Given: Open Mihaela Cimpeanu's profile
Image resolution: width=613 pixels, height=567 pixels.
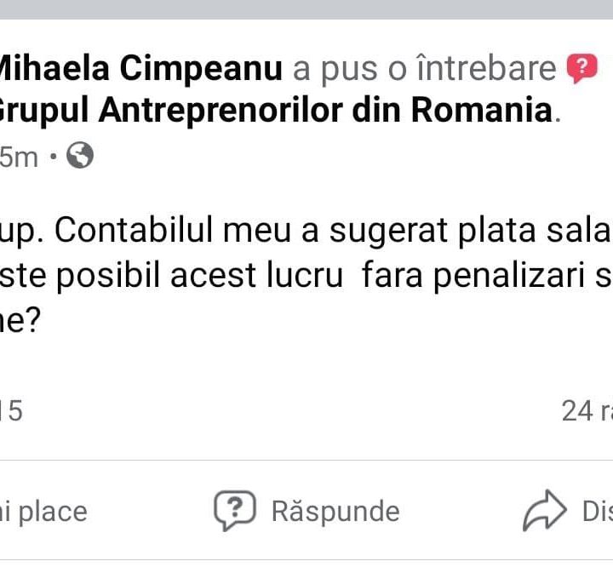Looking at the screenshot, I should point(140,69).
